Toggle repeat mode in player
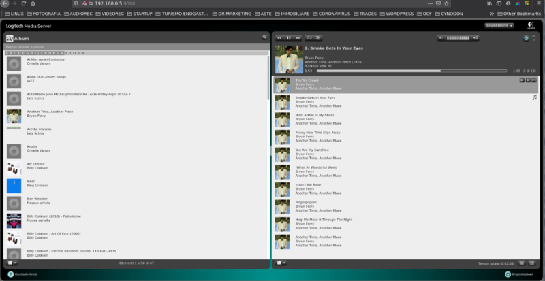545x281 pixels. (x=309, y=38)
